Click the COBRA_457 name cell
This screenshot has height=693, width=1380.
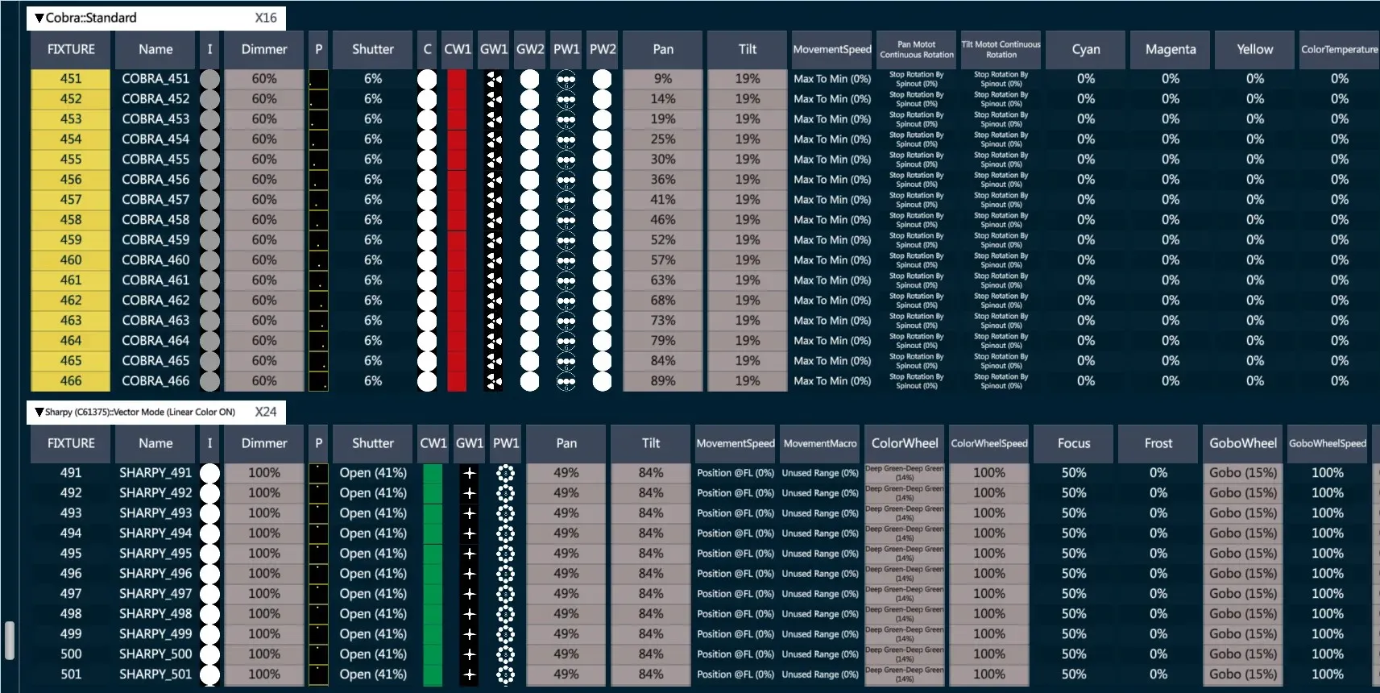(155, 200)
